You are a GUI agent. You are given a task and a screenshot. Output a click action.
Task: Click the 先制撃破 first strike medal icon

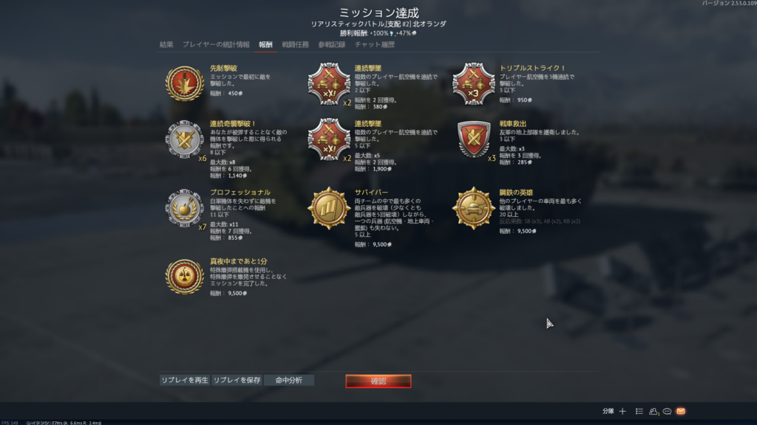(x=184, y=83)
